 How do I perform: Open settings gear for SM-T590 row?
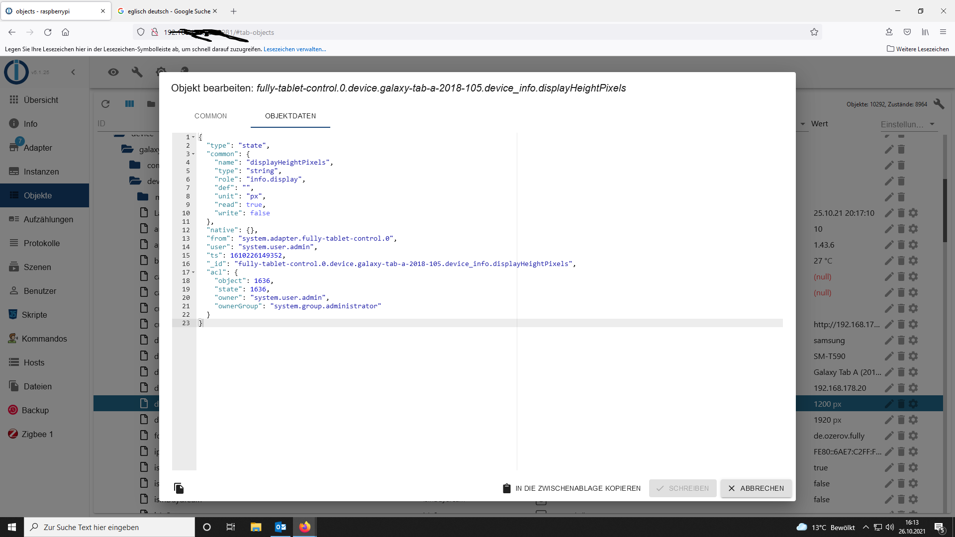[913, 357]
